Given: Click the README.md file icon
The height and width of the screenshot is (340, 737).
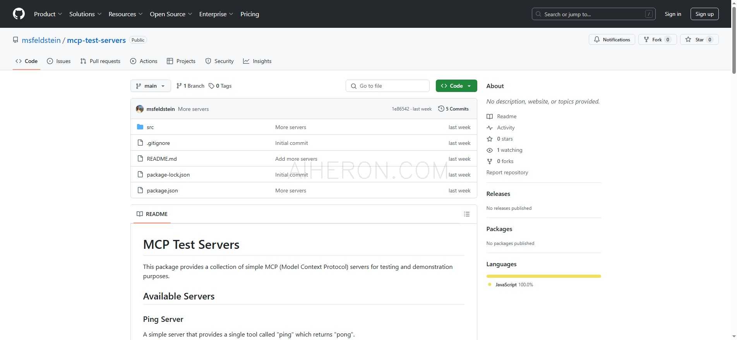Looking at the screenshot, I should coord(140,158).
